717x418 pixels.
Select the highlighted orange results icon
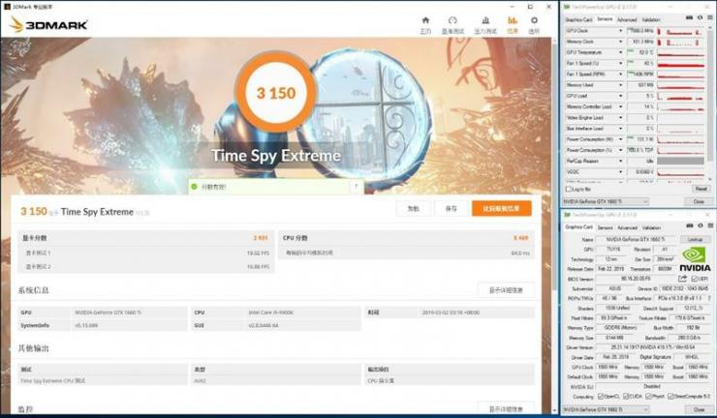click(x=513, y=24)
